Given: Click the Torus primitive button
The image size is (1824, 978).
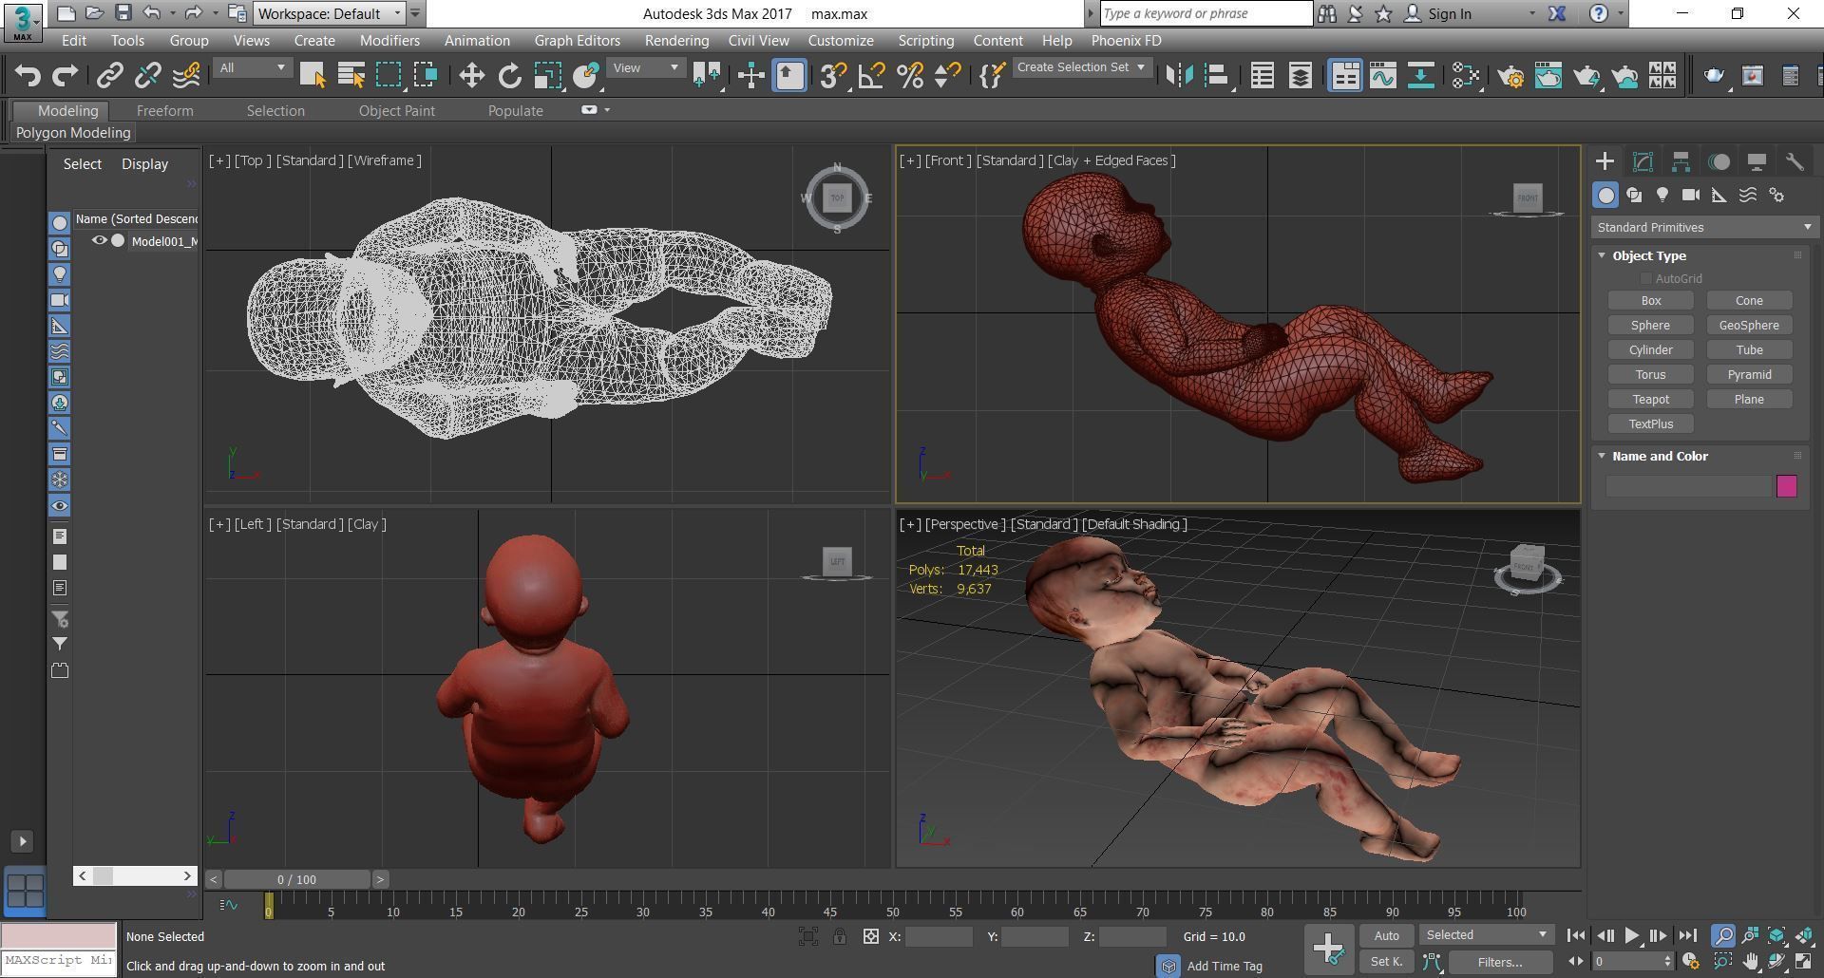Looking at the screenshot, I should (x=1651, y=374).
